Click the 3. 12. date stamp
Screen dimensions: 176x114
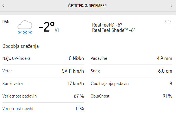coord(168,22)
